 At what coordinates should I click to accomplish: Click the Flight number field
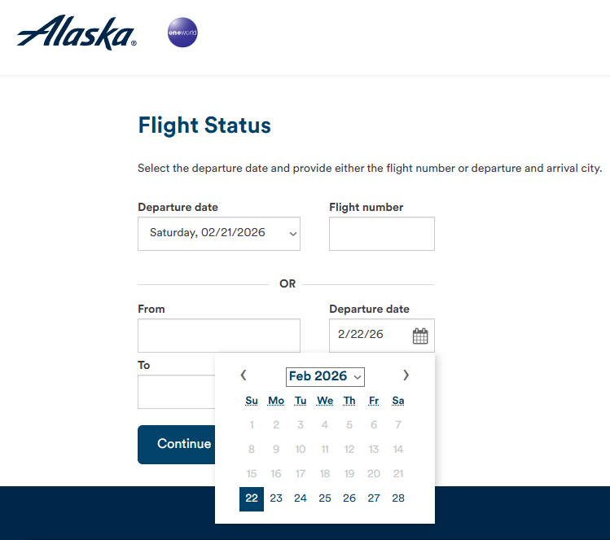[x=382, y=234]
